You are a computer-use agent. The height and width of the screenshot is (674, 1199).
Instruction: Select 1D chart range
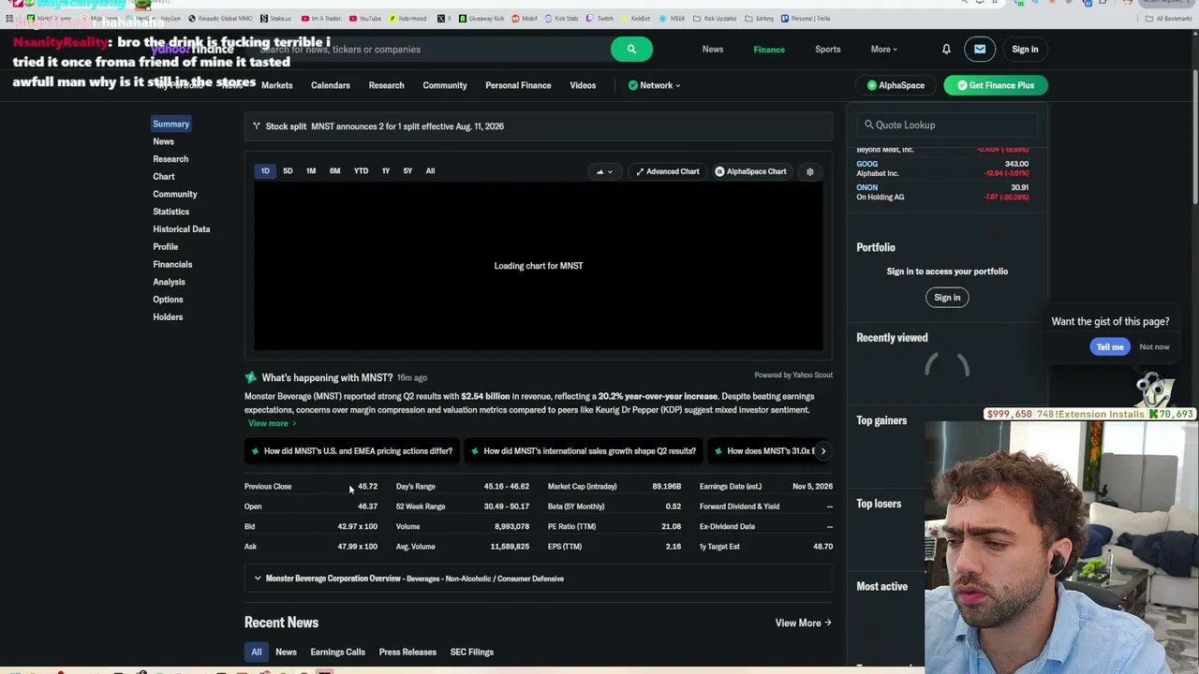(265, 171)
